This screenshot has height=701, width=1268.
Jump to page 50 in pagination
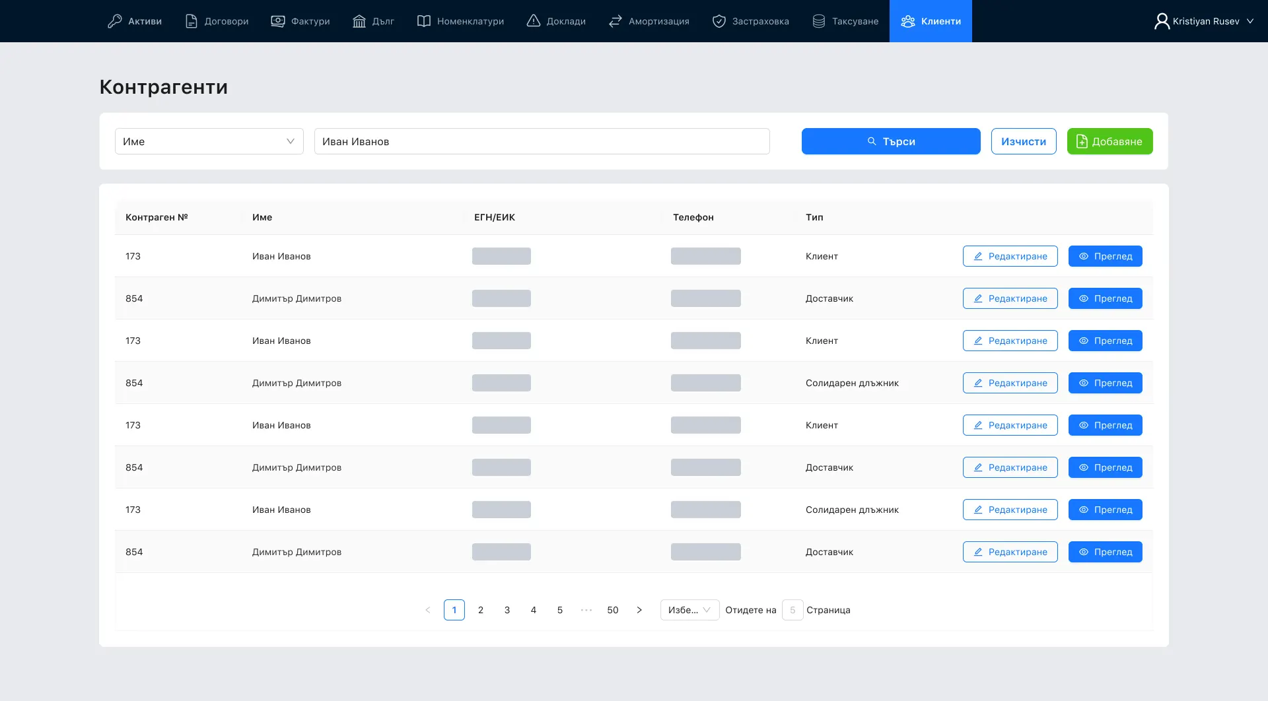613,610
